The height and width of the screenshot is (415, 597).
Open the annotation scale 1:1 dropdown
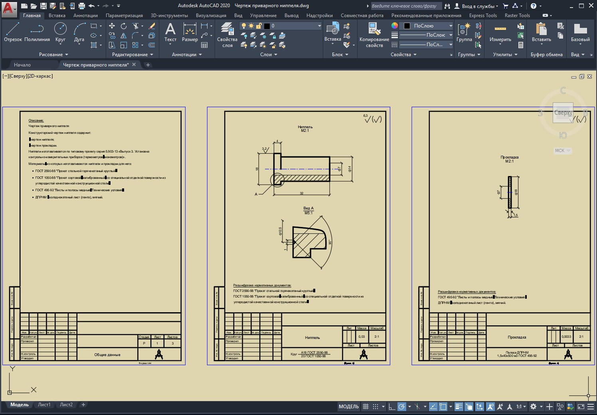point(521,407)
